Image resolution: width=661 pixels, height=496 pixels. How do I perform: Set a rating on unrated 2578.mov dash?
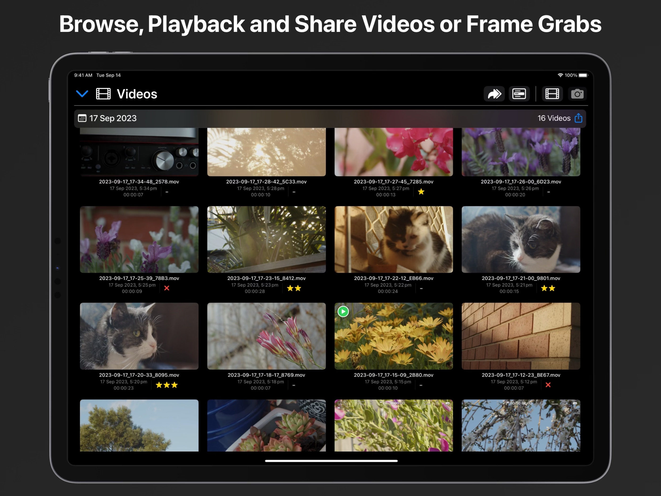[x=167, y=192]
